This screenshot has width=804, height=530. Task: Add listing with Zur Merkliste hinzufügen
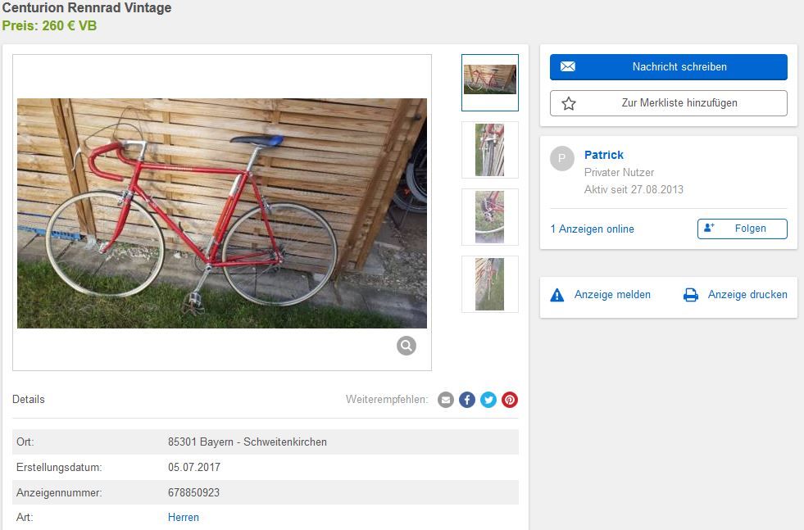coord(669,103)
